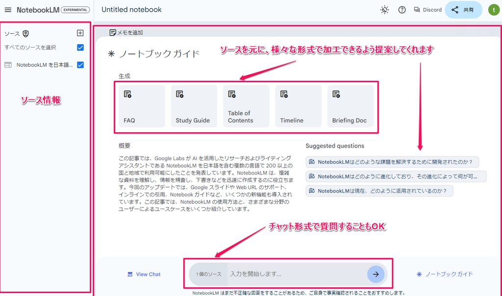Generate an FAQ document
This screenshot has height=296, width=502.
142,106
